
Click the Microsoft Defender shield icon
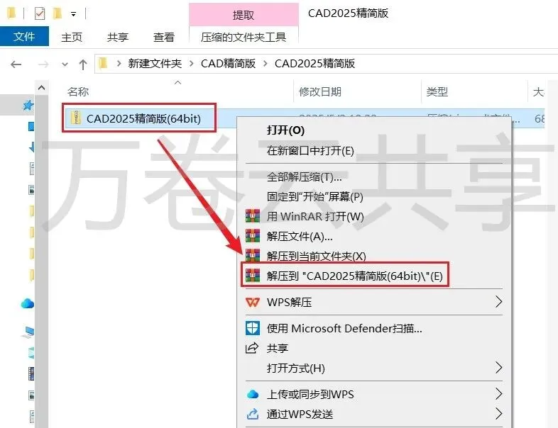(x=253, y=328)
